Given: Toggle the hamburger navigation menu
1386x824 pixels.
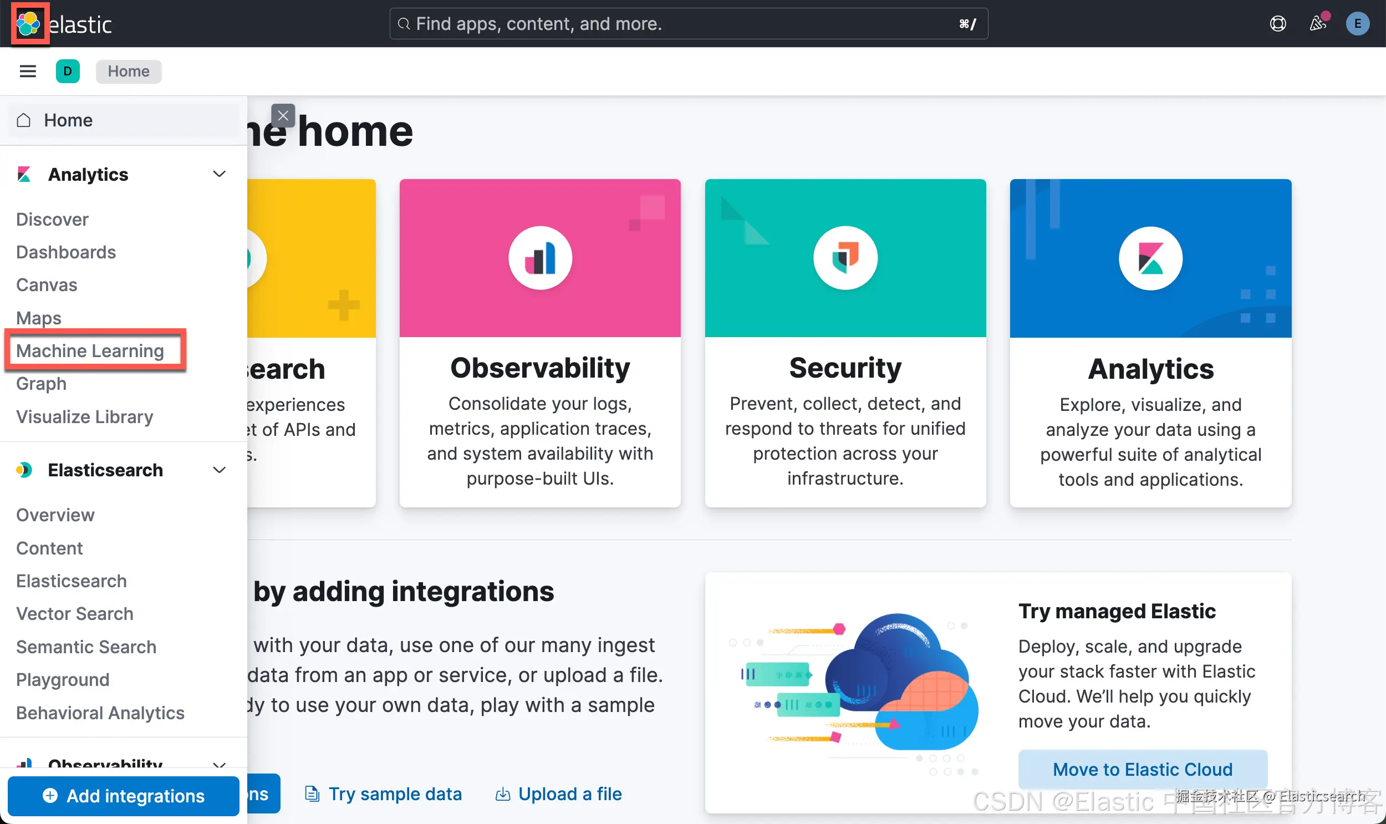Looking at the screenshot, I should tap(28, 71).
